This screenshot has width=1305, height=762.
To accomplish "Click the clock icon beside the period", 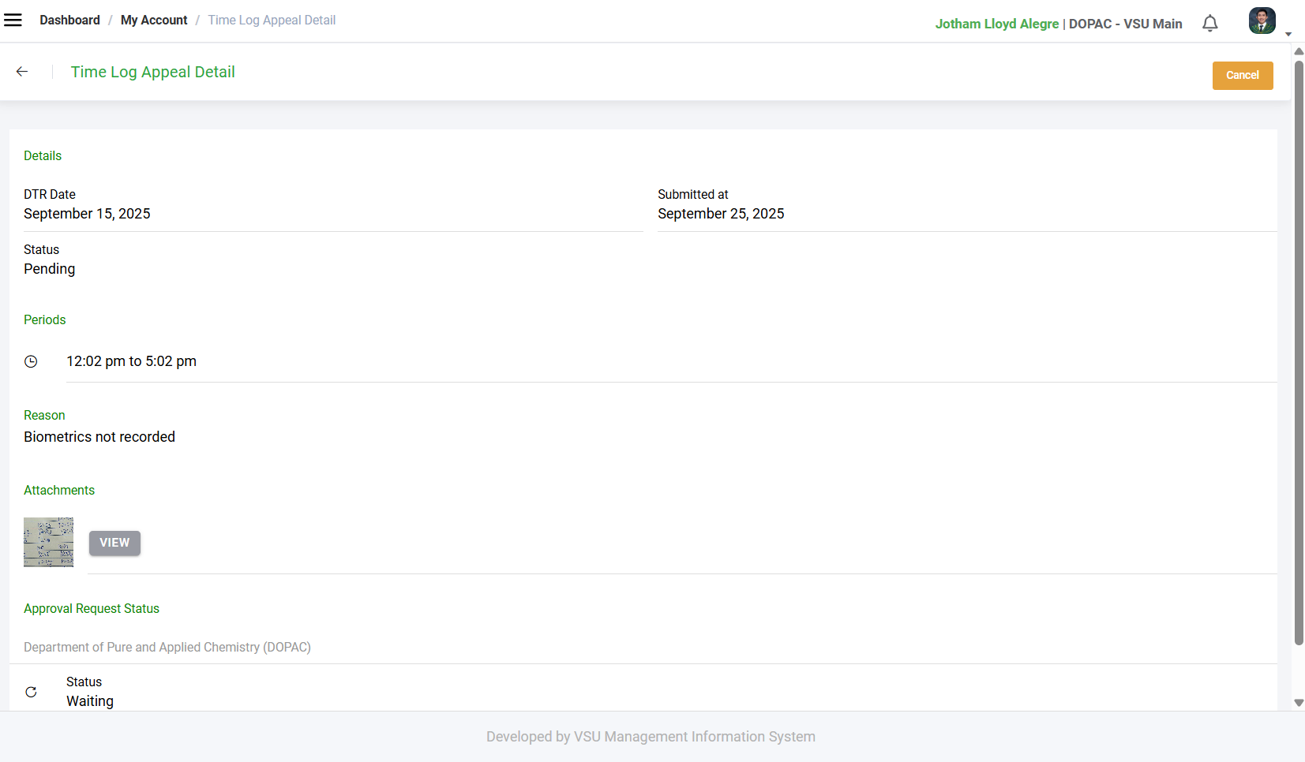I will 31,361.
